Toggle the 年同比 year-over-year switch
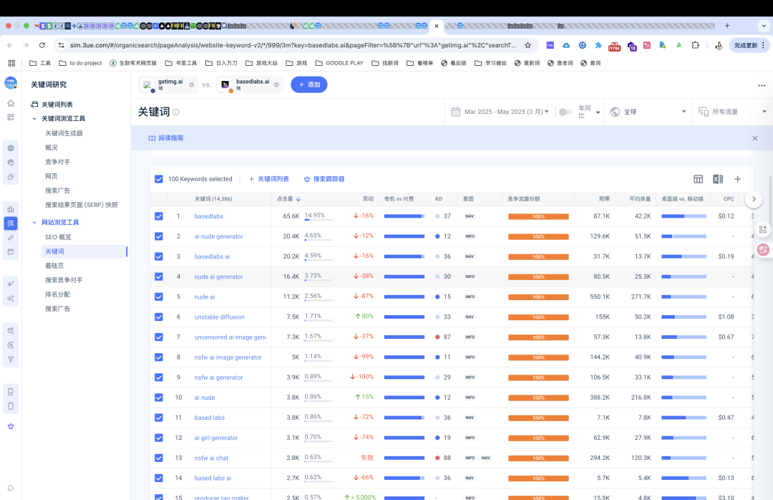 pos(565,112)
